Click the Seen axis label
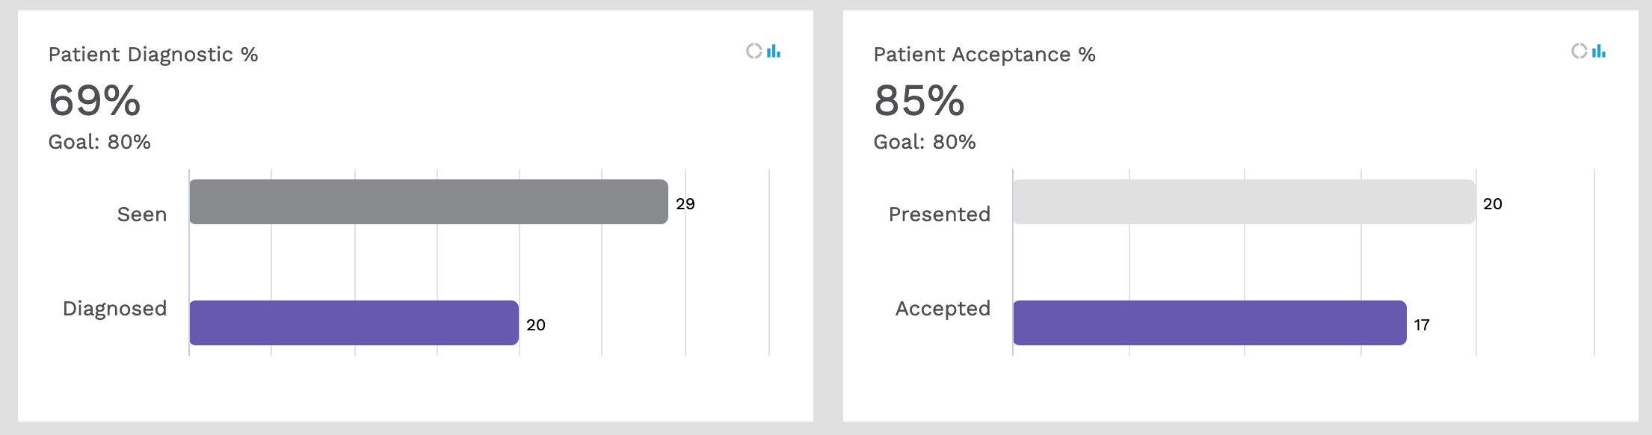Screen dimensions: 1652x435 pos(142,215)
